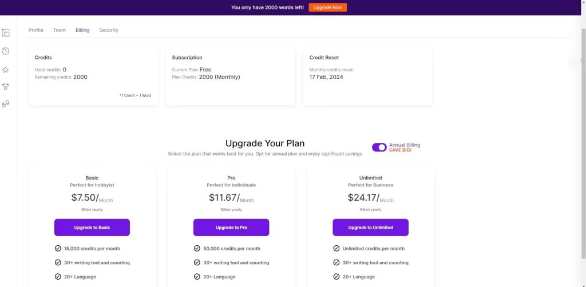586x287 pixels.
Task: Go to the Security tab
Action: tap(109, 30)
